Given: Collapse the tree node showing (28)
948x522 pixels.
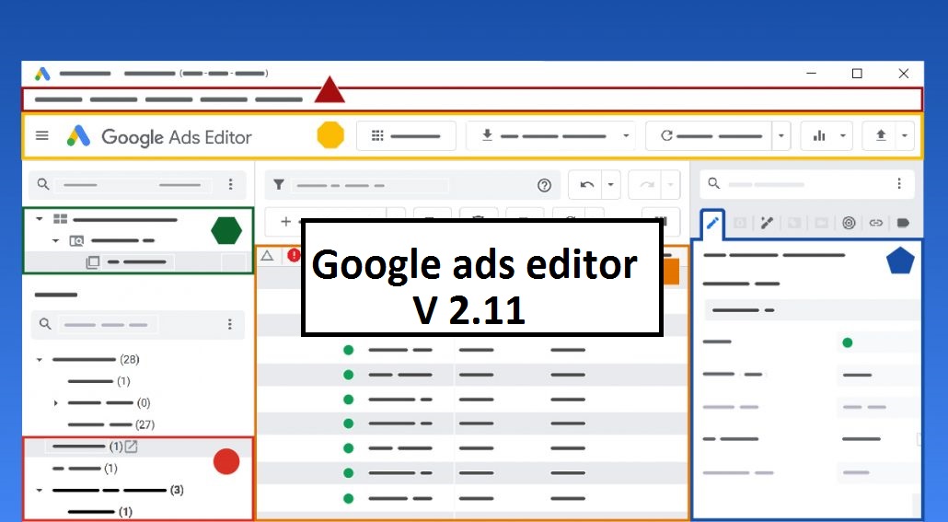Looking at the screenshot, I should coord(40,360).
